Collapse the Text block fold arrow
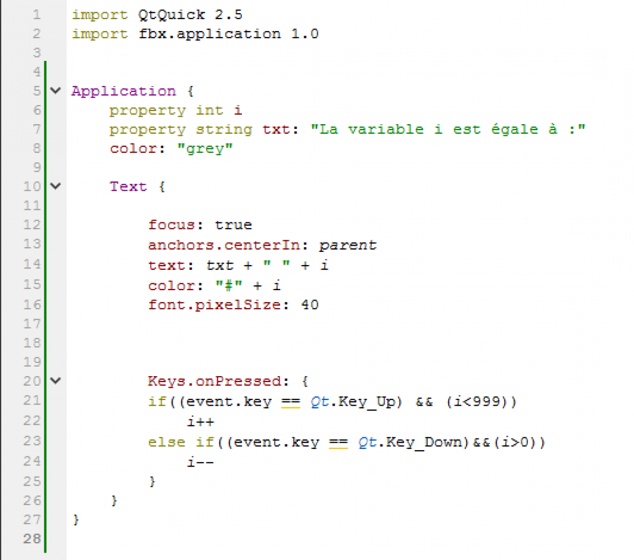634x560 pixels. pos(55,186)
